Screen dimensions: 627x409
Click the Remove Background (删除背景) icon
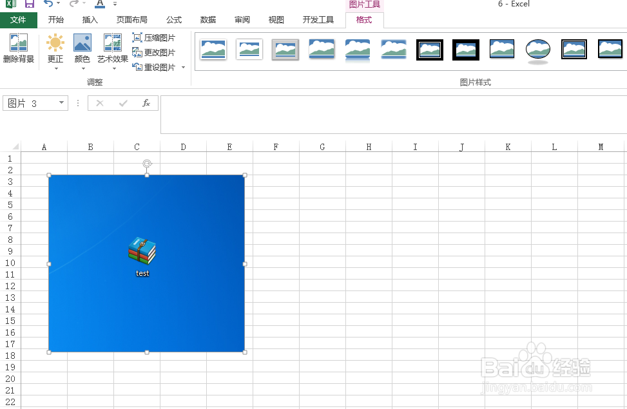(x=19, y=43)
